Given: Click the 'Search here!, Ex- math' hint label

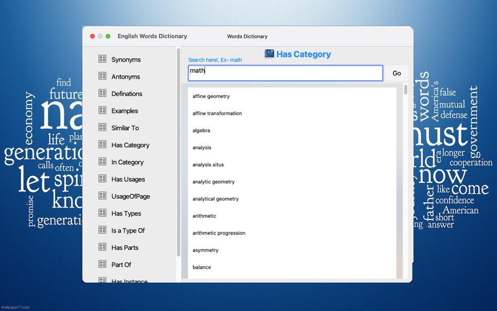Looking at the screenshot, I should coord(215,60).
